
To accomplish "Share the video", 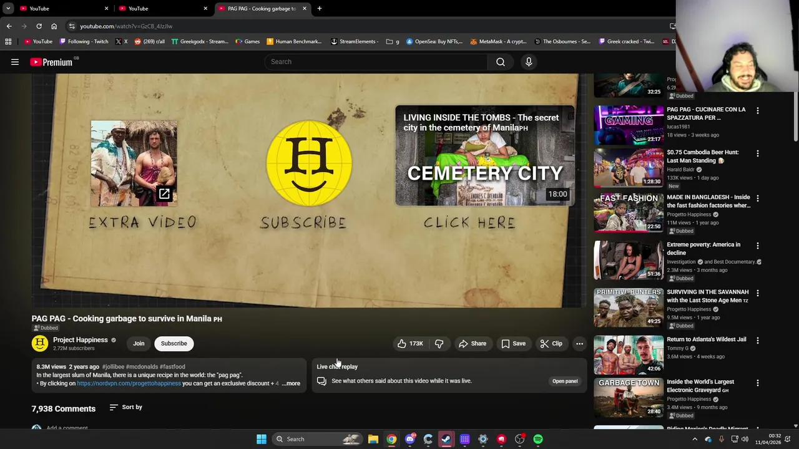I will 473,344.
